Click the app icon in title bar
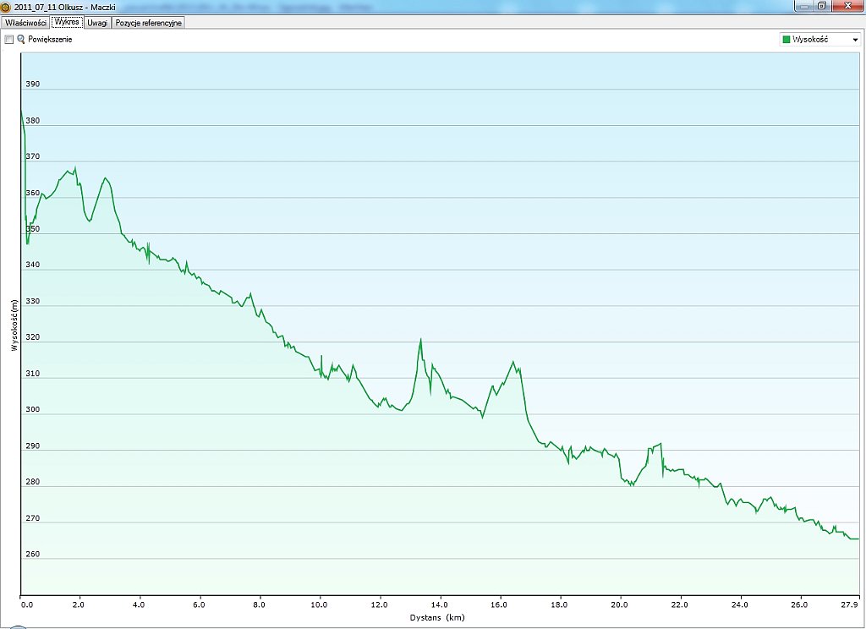The height and width of the screenshot is (629, 866). (x=6, y=5)
